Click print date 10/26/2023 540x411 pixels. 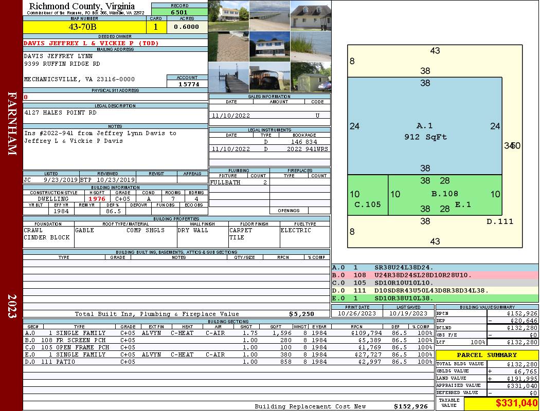tap(357, 313)
